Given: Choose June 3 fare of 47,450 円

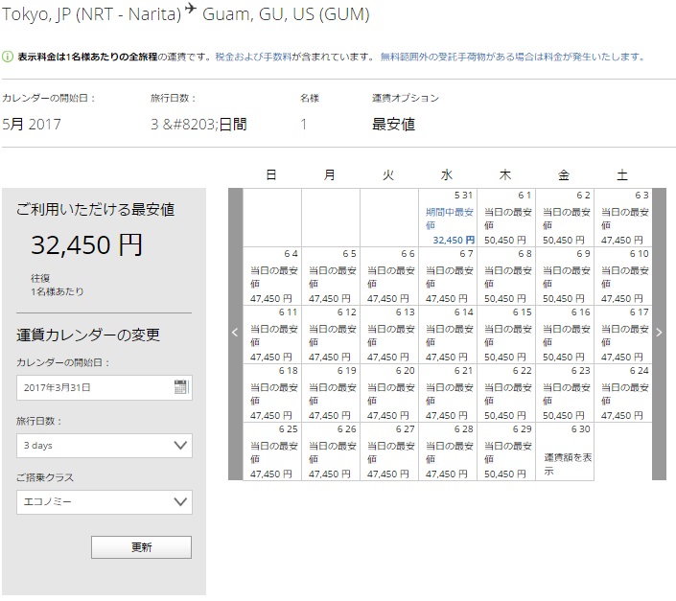Looking at the screenshot, I should coord(623,219).
